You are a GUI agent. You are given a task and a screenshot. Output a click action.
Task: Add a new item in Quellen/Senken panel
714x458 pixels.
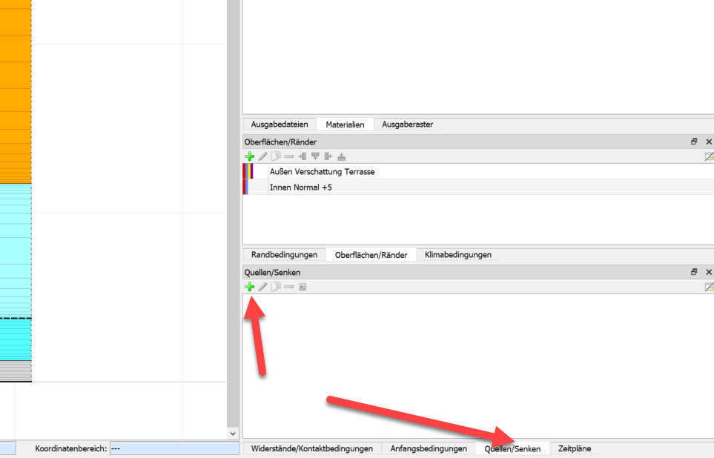pos(250,287)
